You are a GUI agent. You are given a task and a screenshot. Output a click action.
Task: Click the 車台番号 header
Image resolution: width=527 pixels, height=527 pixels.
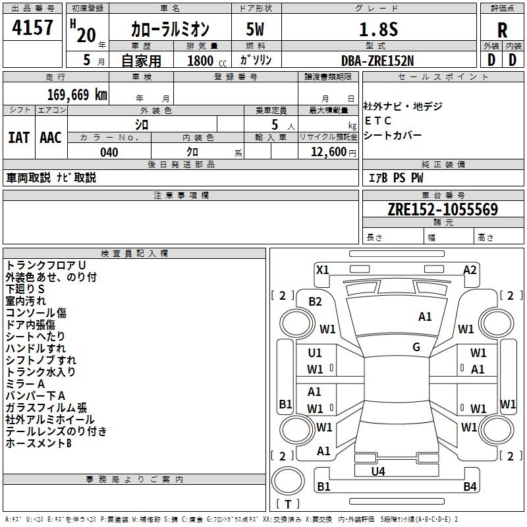coord(443,195)
